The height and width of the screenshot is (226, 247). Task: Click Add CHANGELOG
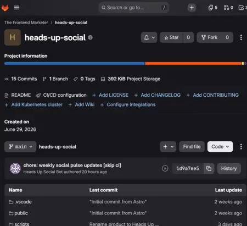tap(158, 95)
